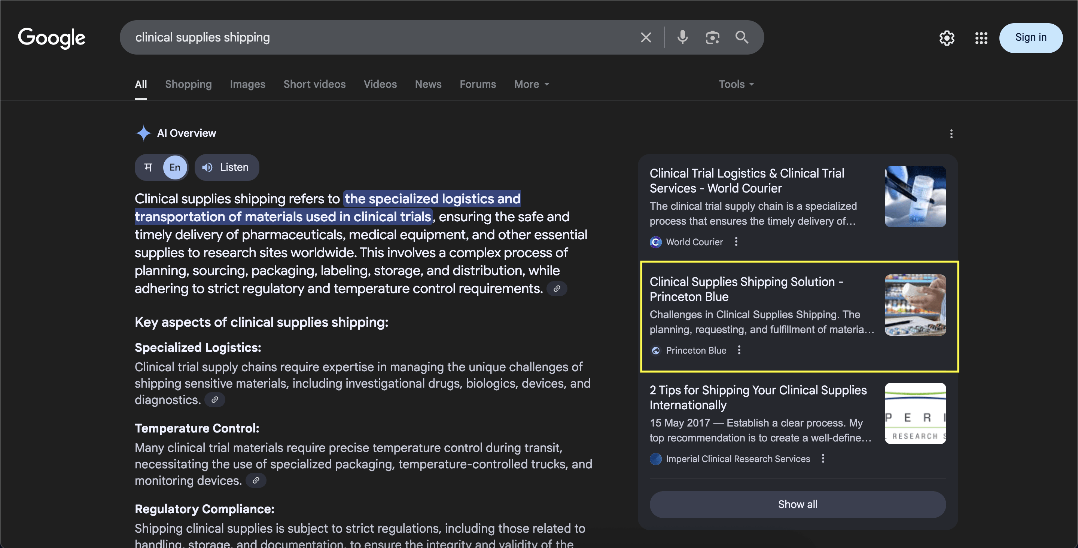Switch to the News tab
This screenshot has width=1078, height=548.
click(428, 84)
